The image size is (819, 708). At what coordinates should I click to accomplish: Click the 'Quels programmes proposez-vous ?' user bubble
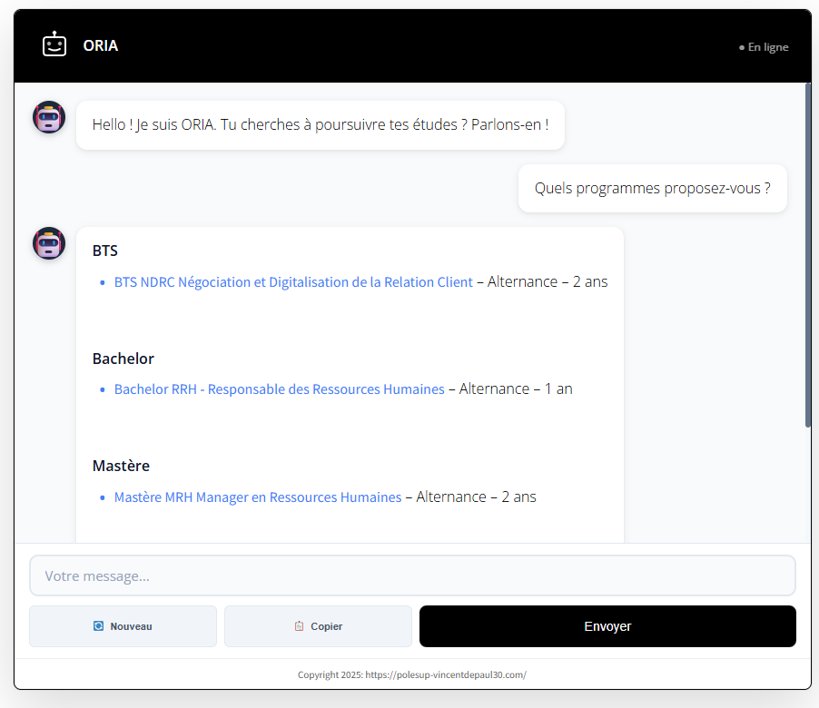652,188
